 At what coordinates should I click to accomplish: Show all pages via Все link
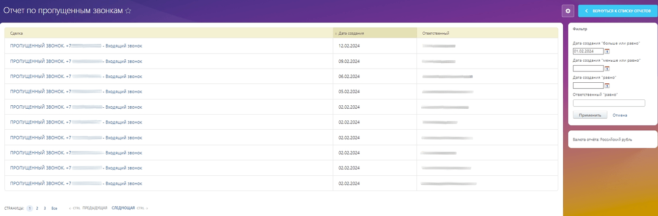54,208
